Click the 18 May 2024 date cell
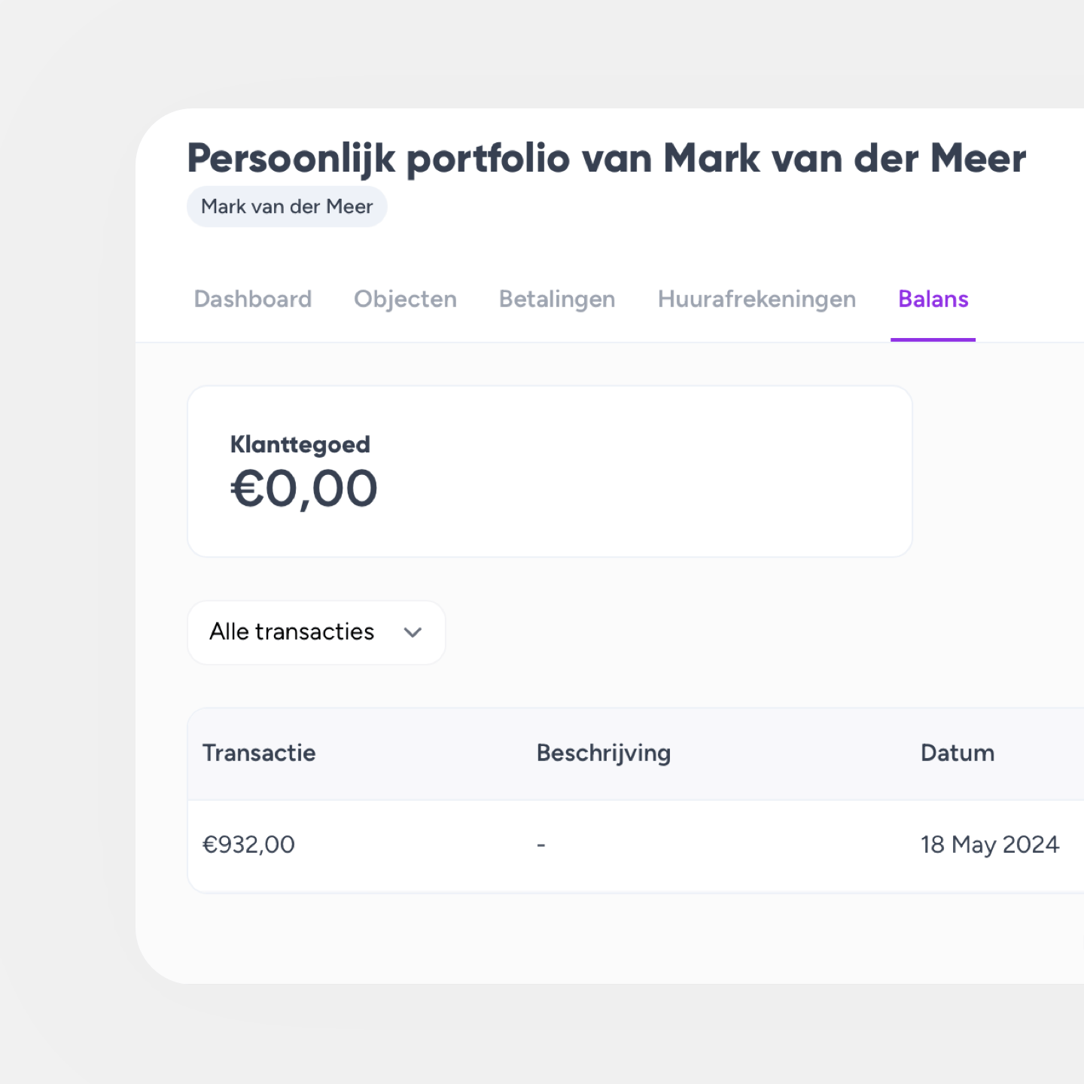The image size is (1084, 1084). pos(990,845)
